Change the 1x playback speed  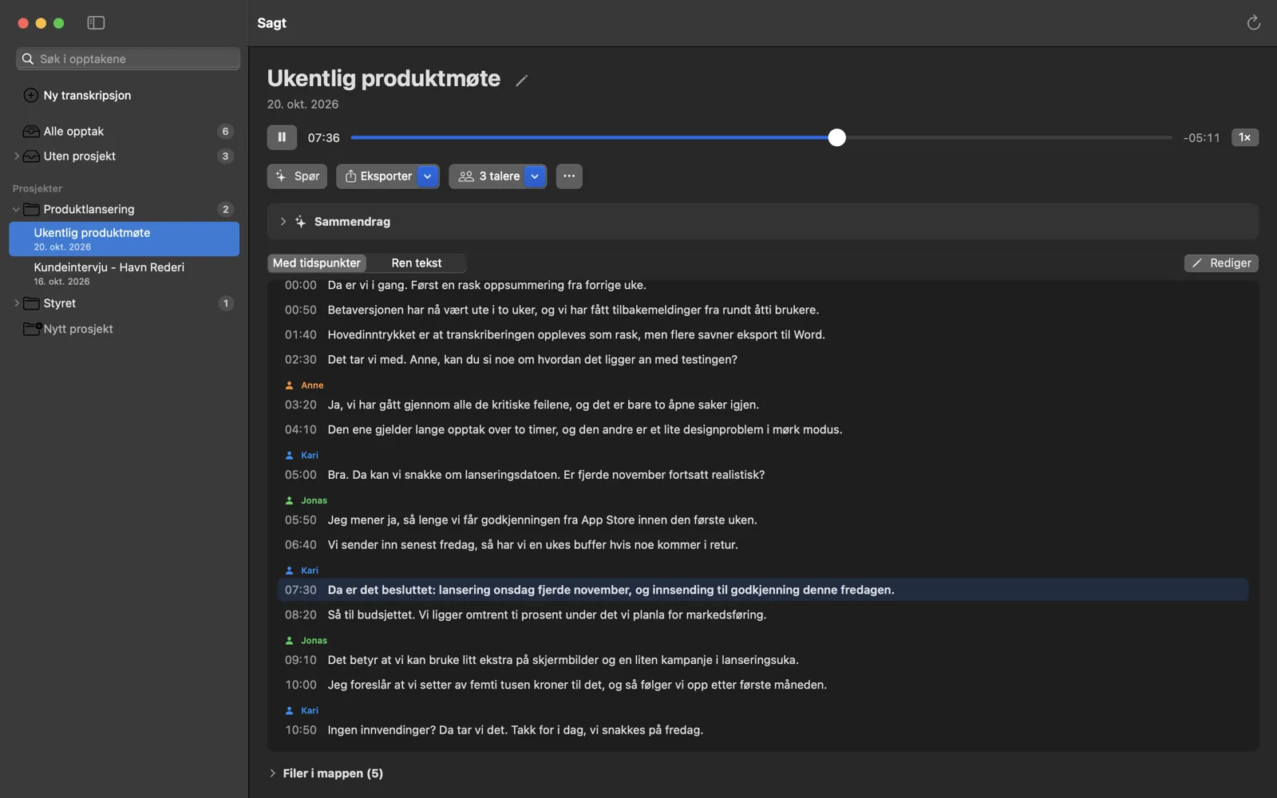(1244, 137)
